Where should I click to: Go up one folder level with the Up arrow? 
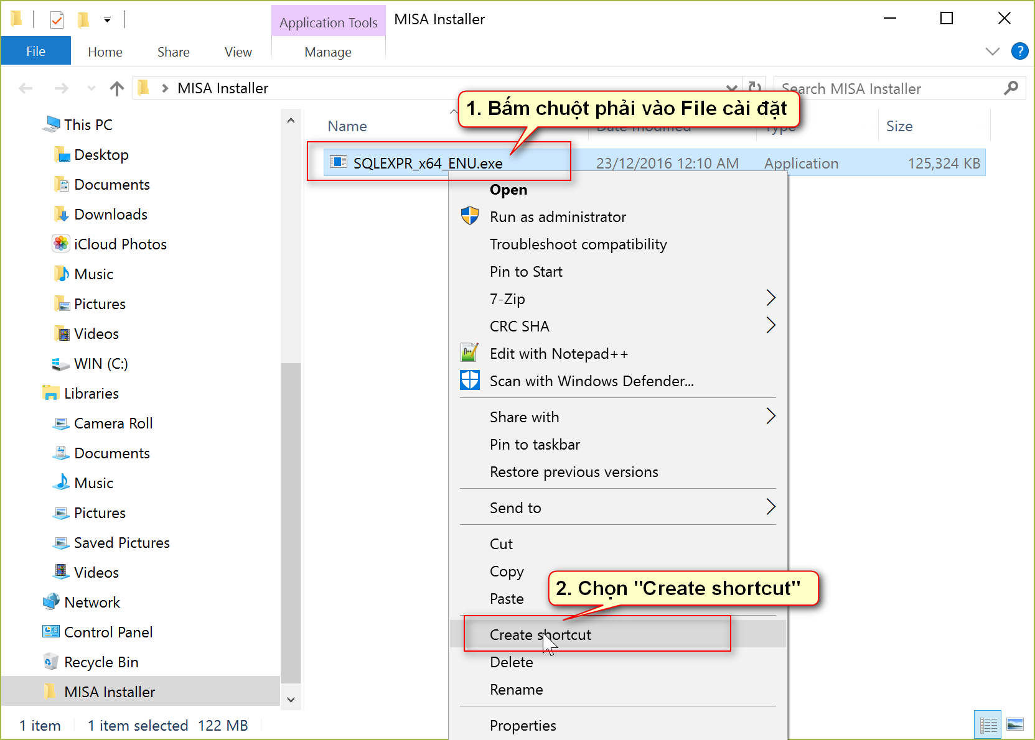tap(116, 88)
